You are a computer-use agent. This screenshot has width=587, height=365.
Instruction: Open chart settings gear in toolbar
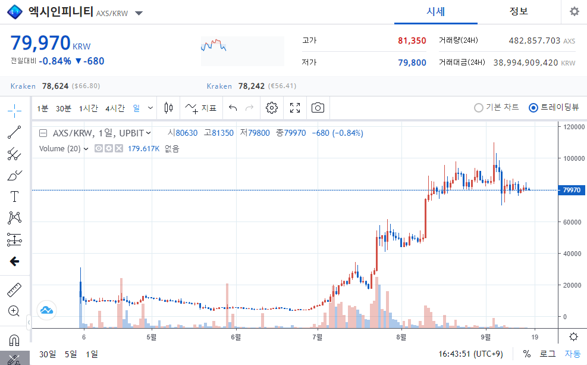tap(272, 108)
